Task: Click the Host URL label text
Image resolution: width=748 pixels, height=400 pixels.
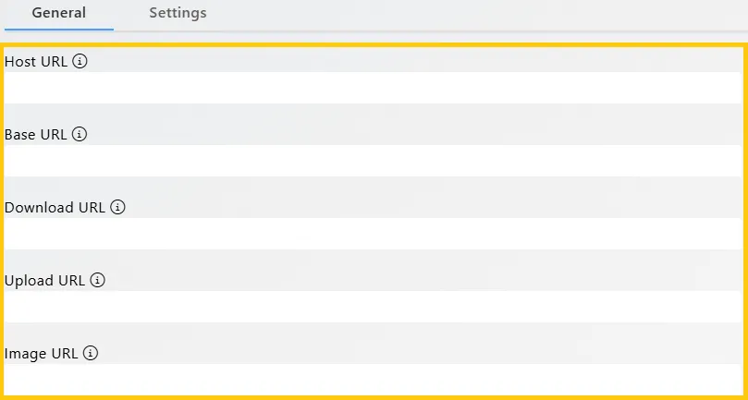Action: 36,62
